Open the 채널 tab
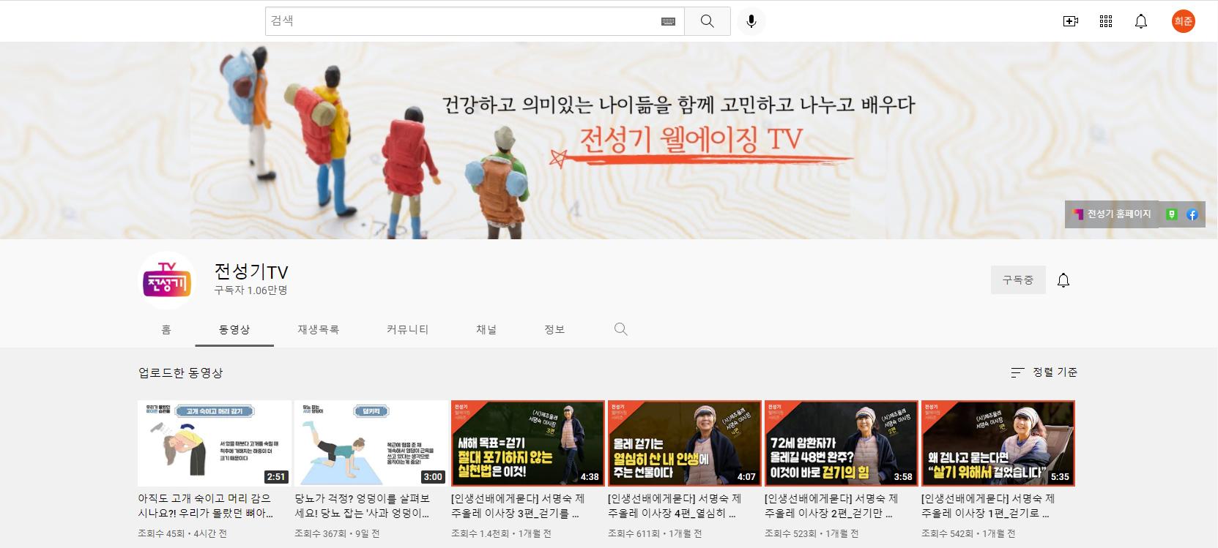Image resolution: width=1218 pixels, height=548 pixels. [486, 329]
